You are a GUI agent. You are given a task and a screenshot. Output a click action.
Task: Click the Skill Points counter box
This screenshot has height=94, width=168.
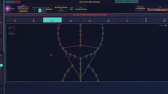click(x=12, y=28)
